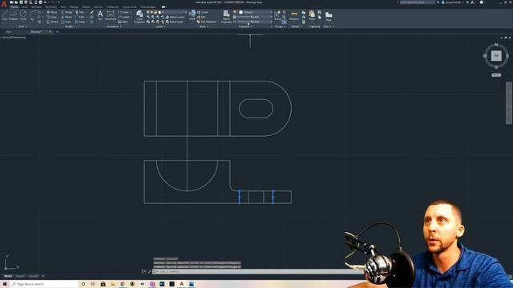This screenshot has width=513, height=288.
Task: Click the Rotate tool
Action: (x=67, y=12)
